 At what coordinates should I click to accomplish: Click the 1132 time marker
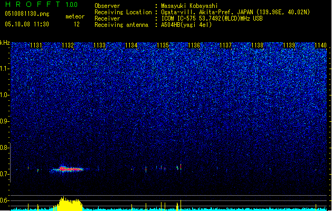[68, 45]
